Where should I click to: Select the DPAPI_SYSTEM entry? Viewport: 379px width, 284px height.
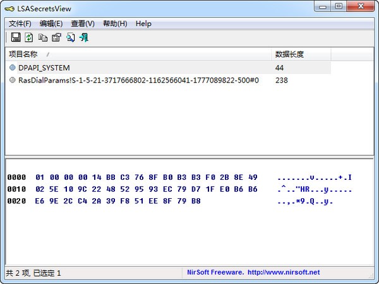[x=44, y=68]
